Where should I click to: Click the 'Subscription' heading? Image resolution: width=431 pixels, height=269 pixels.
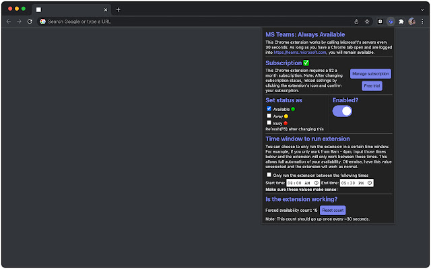(x=284, y=63)
